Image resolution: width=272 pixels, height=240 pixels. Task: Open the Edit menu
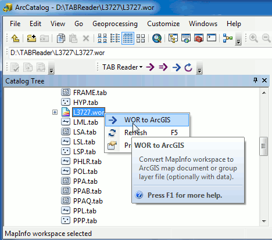[x=35, y=24]
